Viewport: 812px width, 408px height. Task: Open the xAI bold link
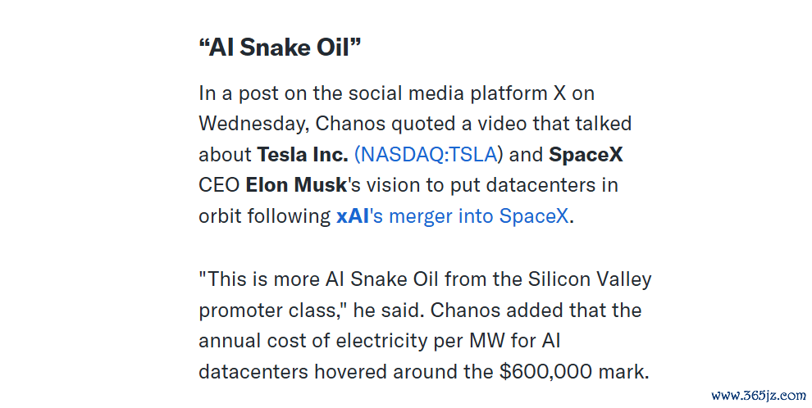click(x=353, y=215)
